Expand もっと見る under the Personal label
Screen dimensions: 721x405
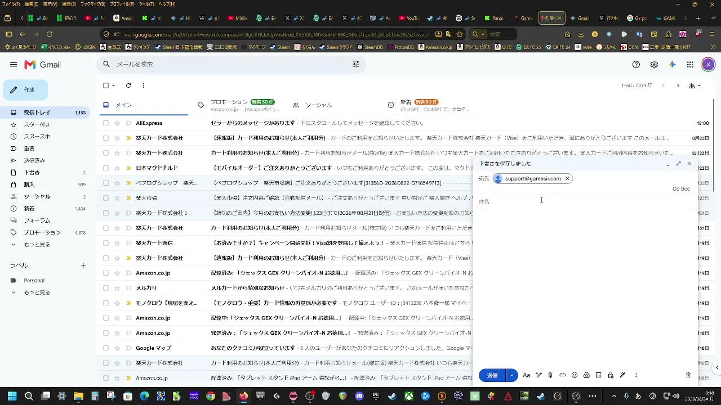[37, 292]
